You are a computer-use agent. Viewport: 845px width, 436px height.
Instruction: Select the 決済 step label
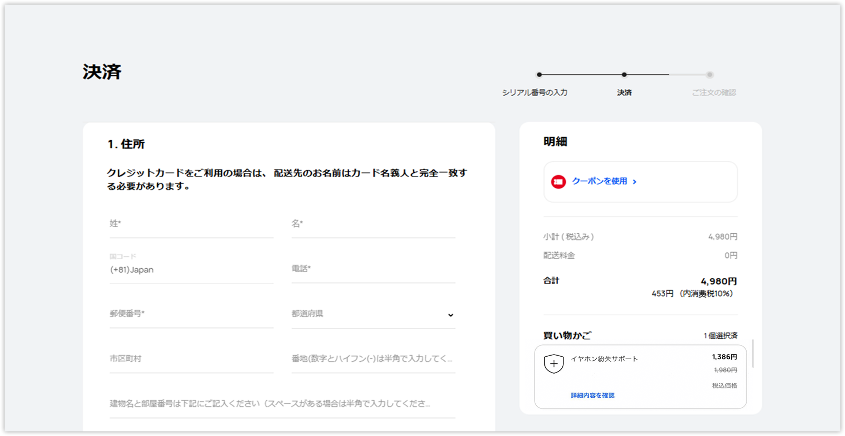(x=624, y=93)
